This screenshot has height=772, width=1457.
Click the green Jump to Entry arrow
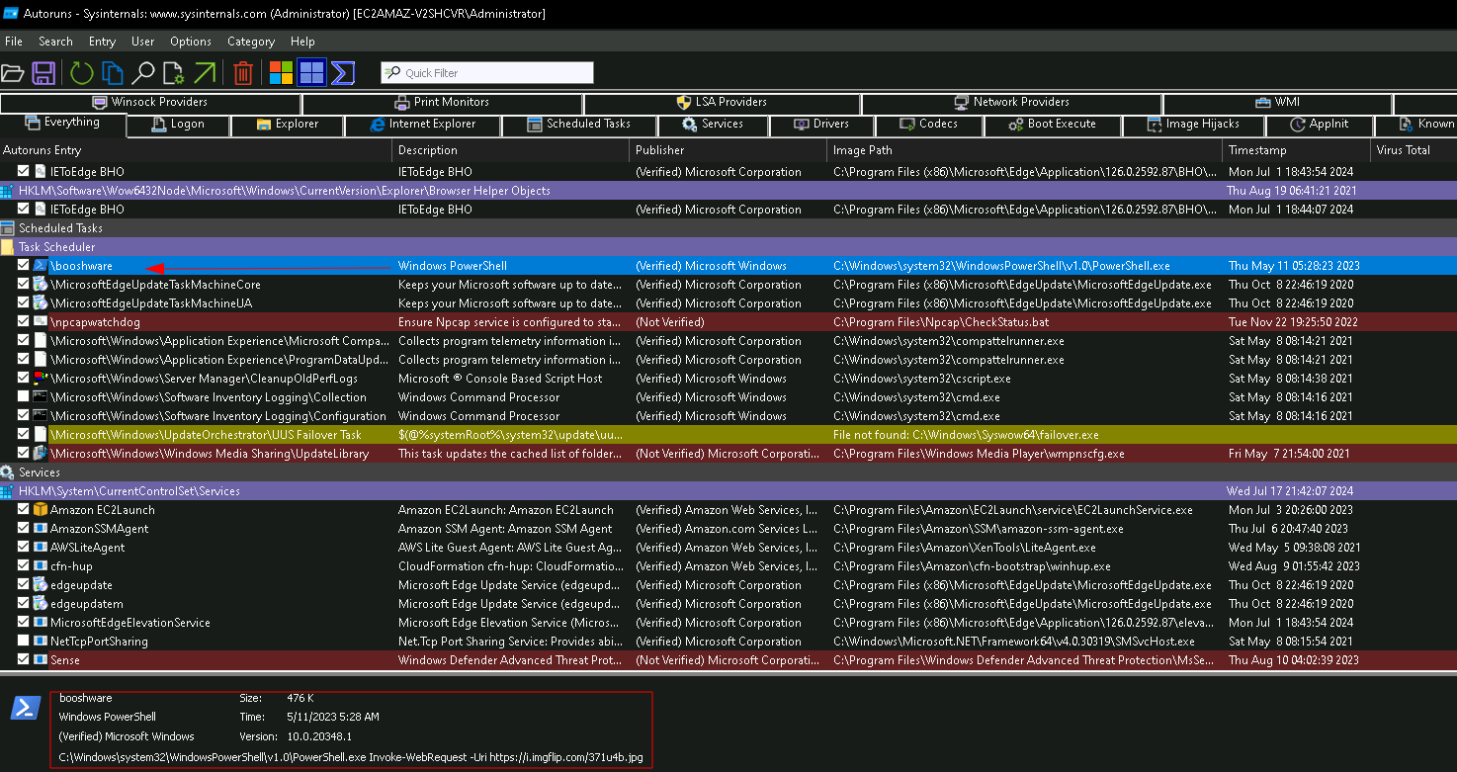(x=205, y=72)
